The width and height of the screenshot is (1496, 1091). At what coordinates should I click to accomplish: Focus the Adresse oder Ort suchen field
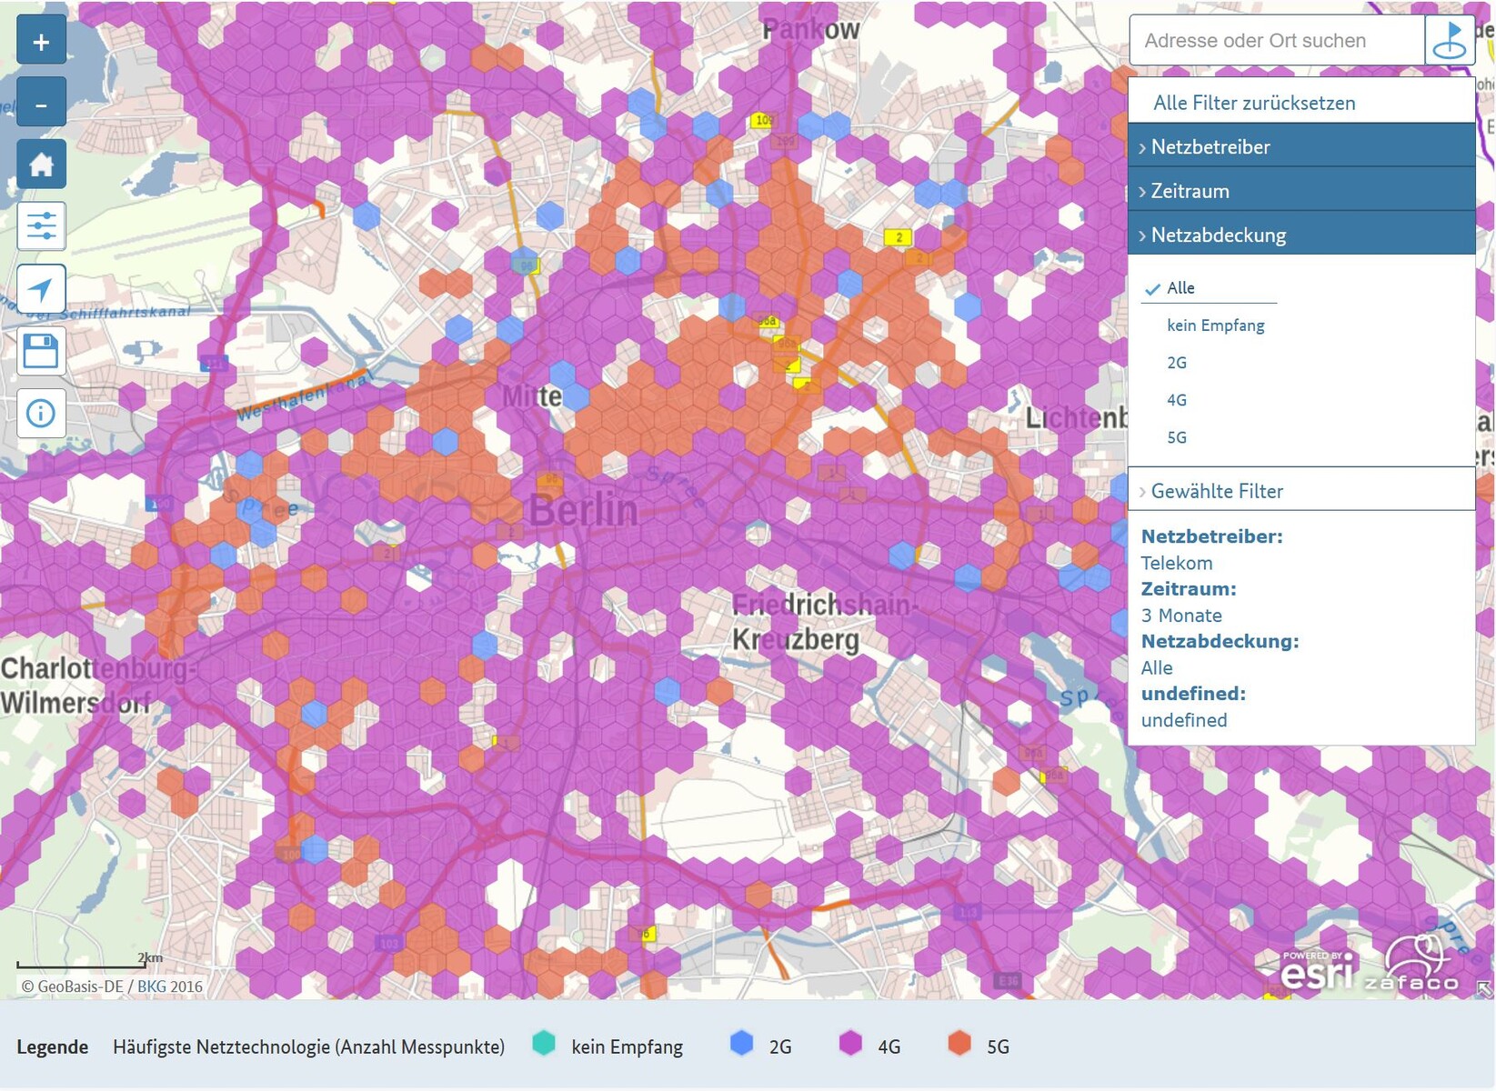point(1277,40)
